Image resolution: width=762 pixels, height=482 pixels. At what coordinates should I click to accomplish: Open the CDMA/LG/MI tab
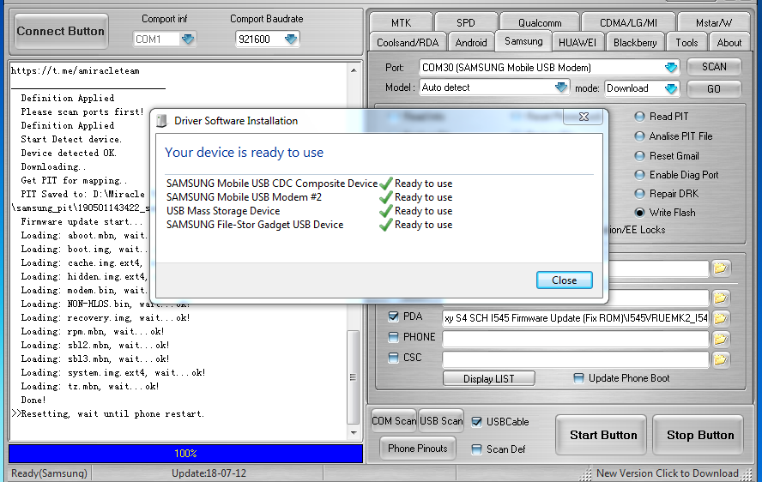click(628, 22)
